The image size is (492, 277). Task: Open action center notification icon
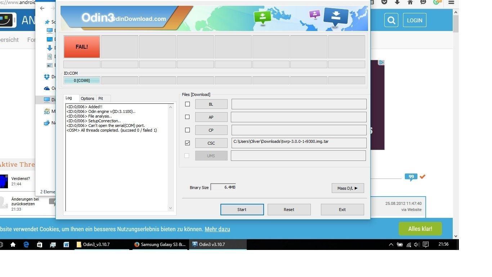(426, 245)
